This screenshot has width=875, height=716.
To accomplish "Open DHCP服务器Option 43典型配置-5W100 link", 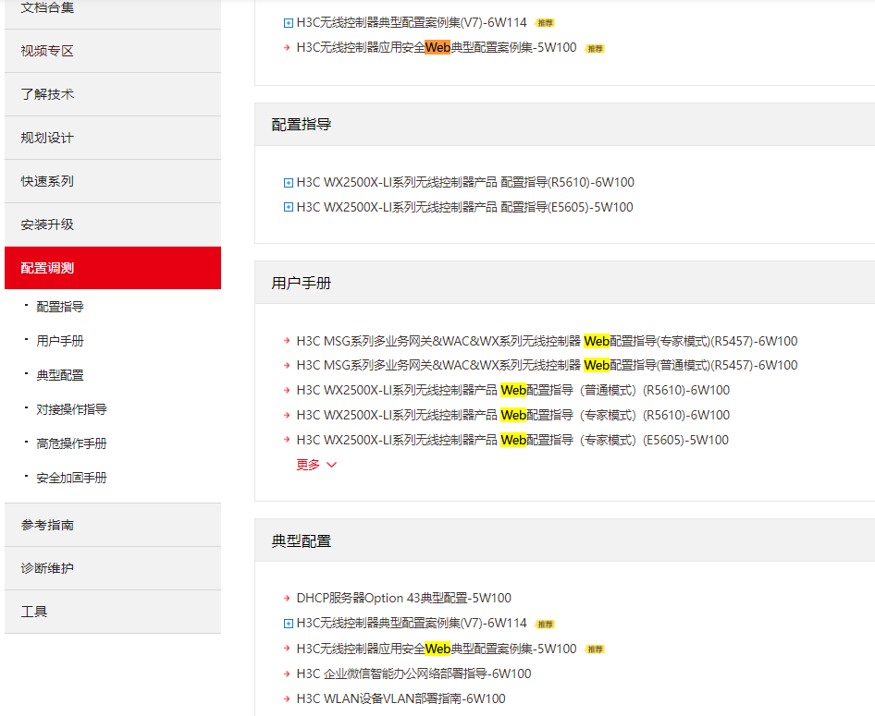I will [404, 599].
